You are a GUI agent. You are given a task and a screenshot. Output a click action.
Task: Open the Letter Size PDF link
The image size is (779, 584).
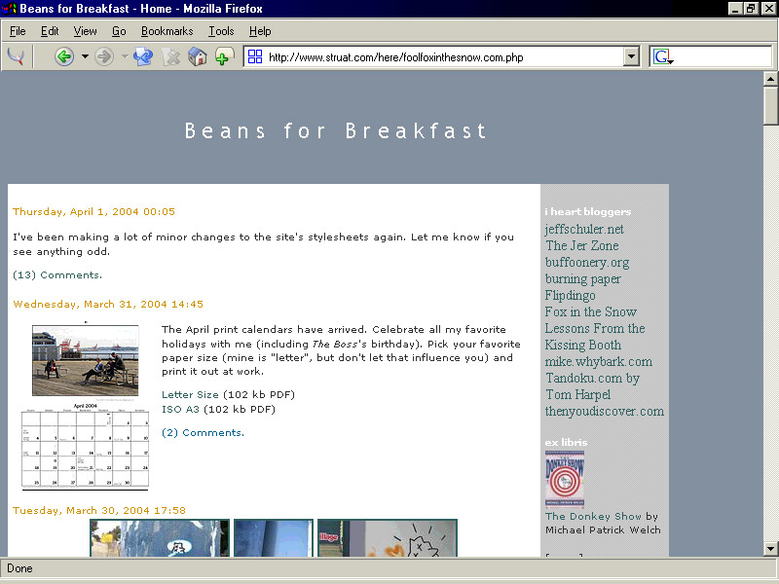coord(190,394)
